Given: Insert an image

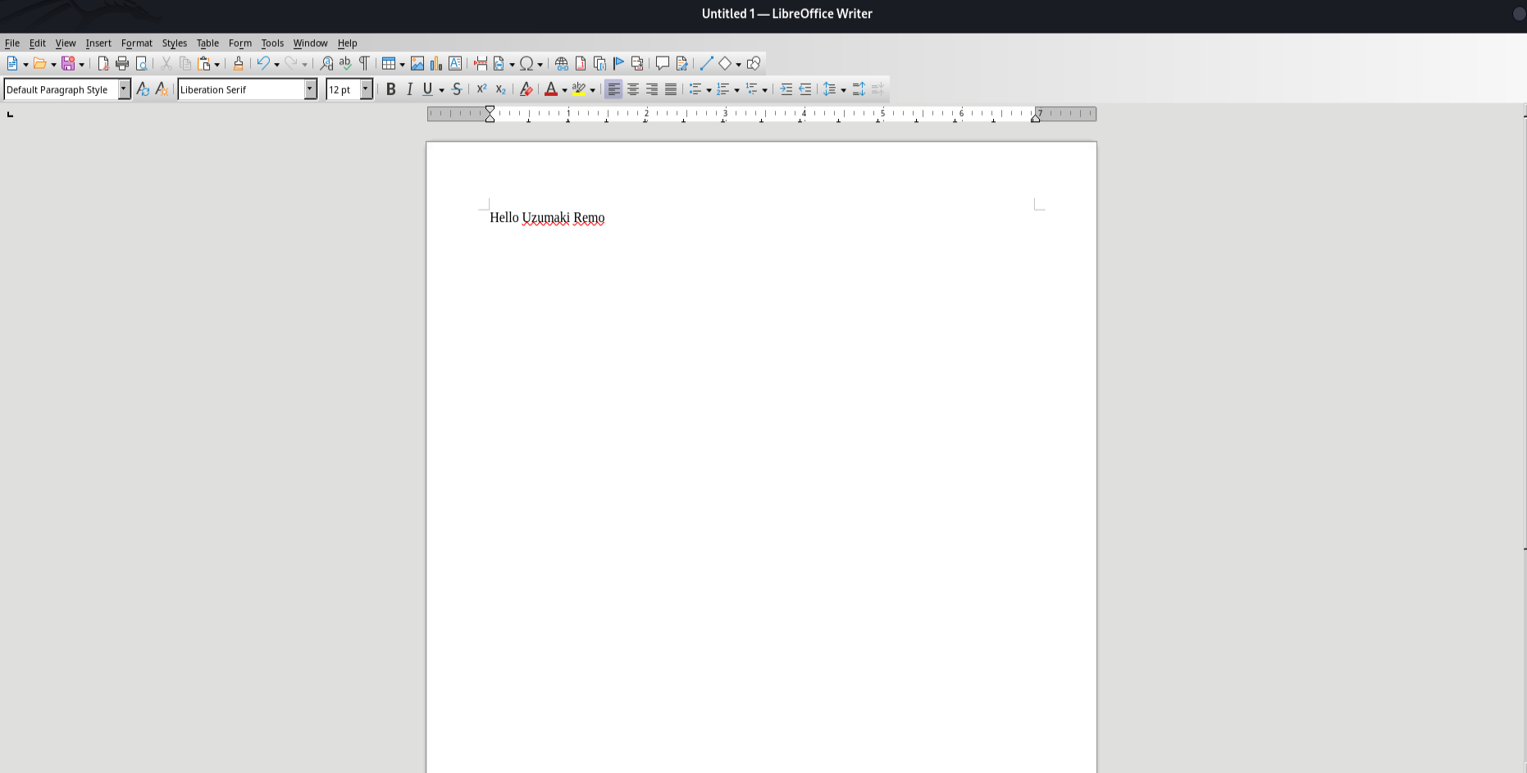Looking at the screenshot, I should 417,63.
